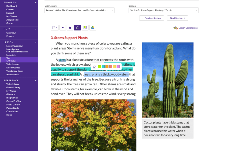Go to Previous Section

click(x=152, y=18)
